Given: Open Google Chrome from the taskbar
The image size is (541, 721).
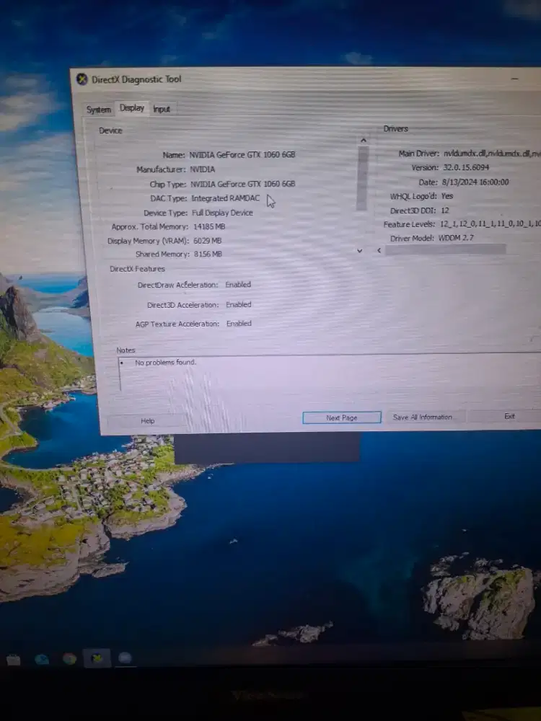Looking at the screenshot, I should point(69,658).
